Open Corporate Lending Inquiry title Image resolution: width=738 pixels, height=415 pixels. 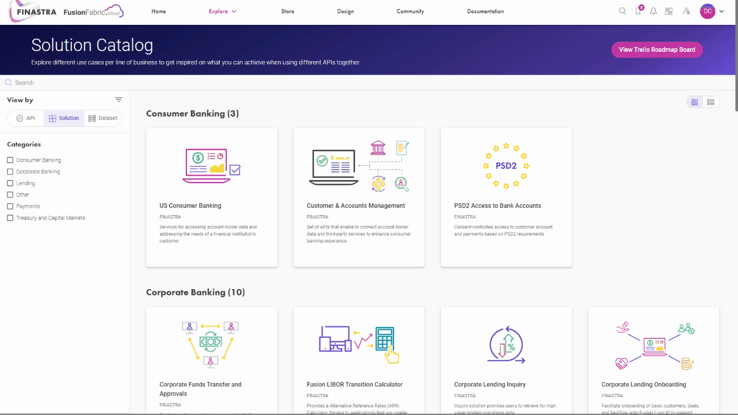point(490,385)
